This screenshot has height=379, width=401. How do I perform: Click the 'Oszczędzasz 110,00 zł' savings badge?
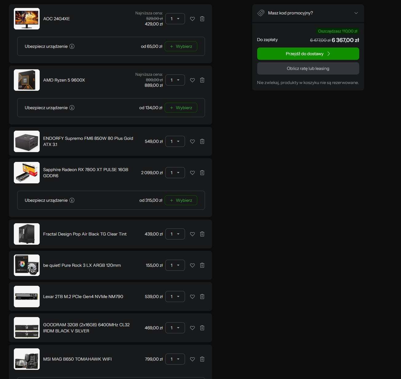point(337,31)
